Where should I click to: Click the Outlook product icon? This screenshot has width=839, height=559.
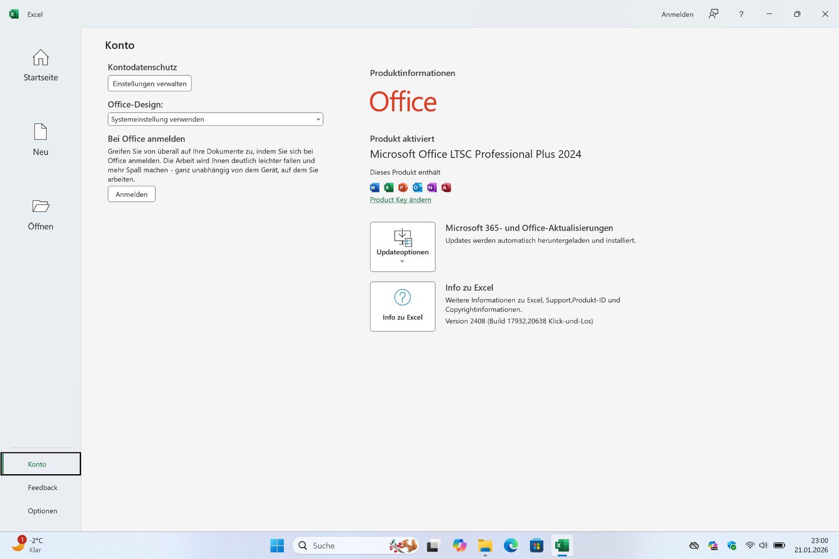pyautogui.click(x=418, y=187)
